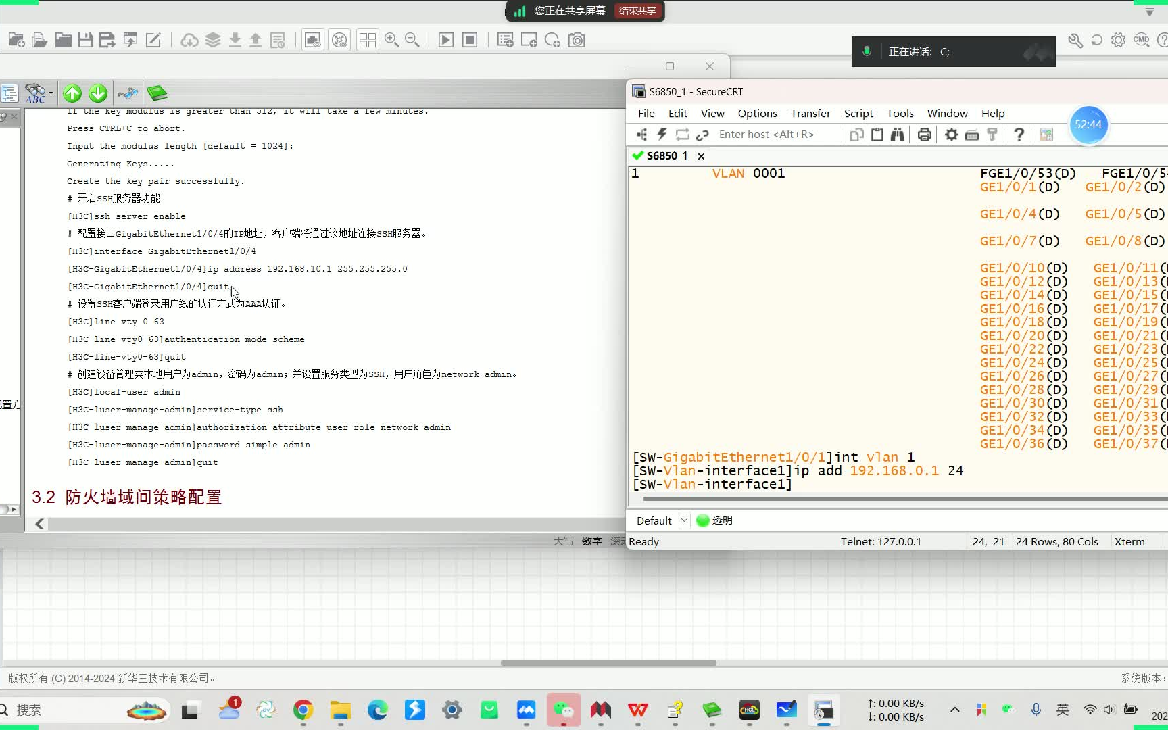
Task: Click the left arrow of help viewer horizontal scrollbar
Action: (40, 524)
